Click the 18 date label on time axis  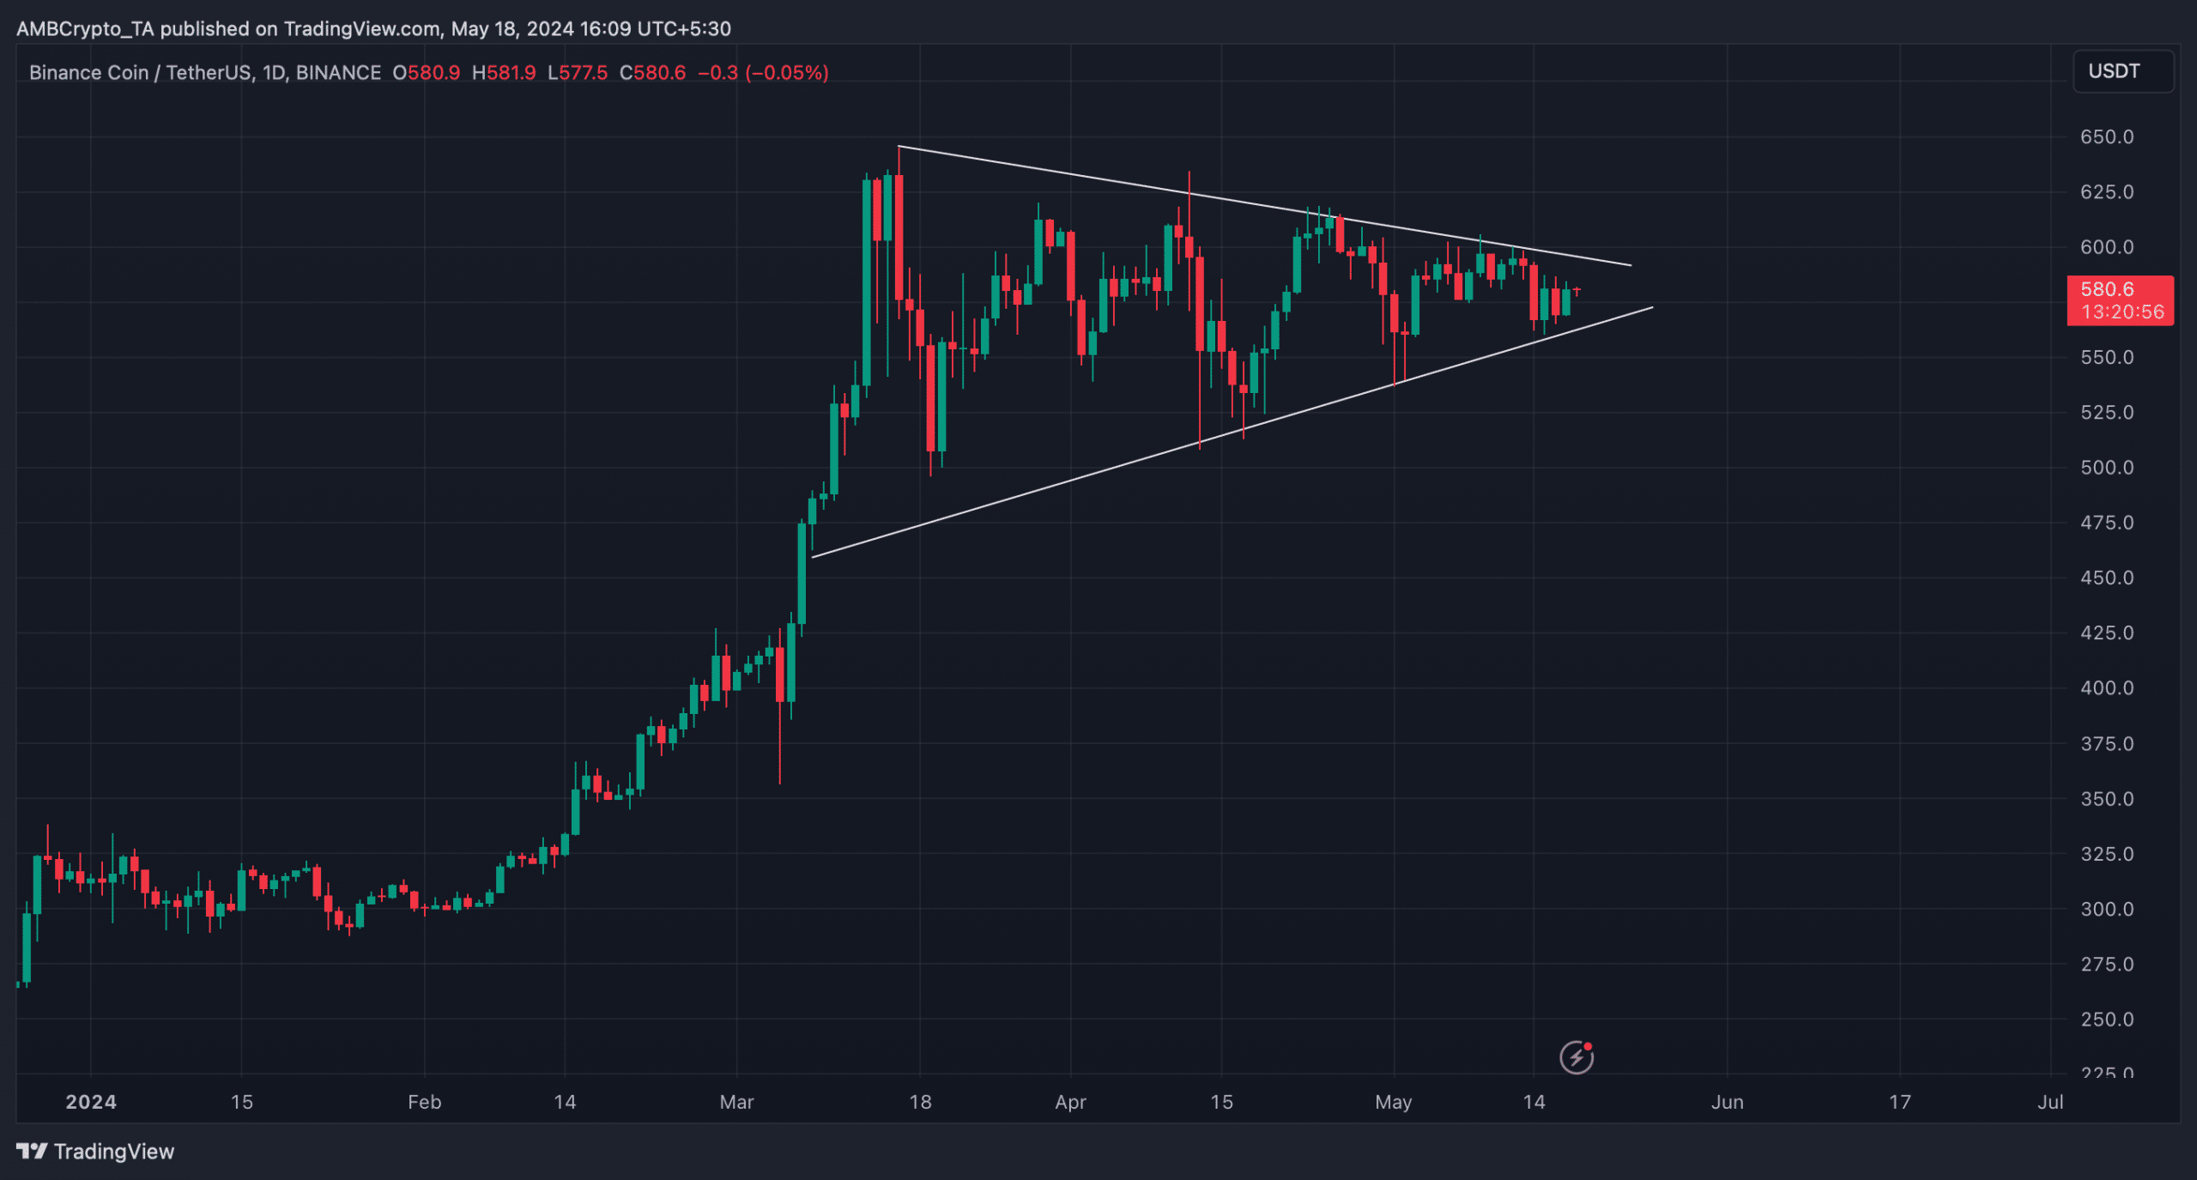coord(920,1102)
